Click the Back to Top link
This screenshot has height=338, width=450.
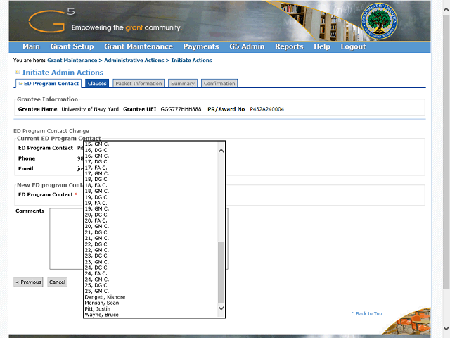(366, 313)
